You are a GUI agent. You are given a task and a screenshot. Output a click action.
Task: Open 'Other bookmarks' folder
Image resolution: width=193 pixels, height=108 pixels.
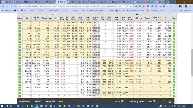pyautogui.click(x=184, y=10)
